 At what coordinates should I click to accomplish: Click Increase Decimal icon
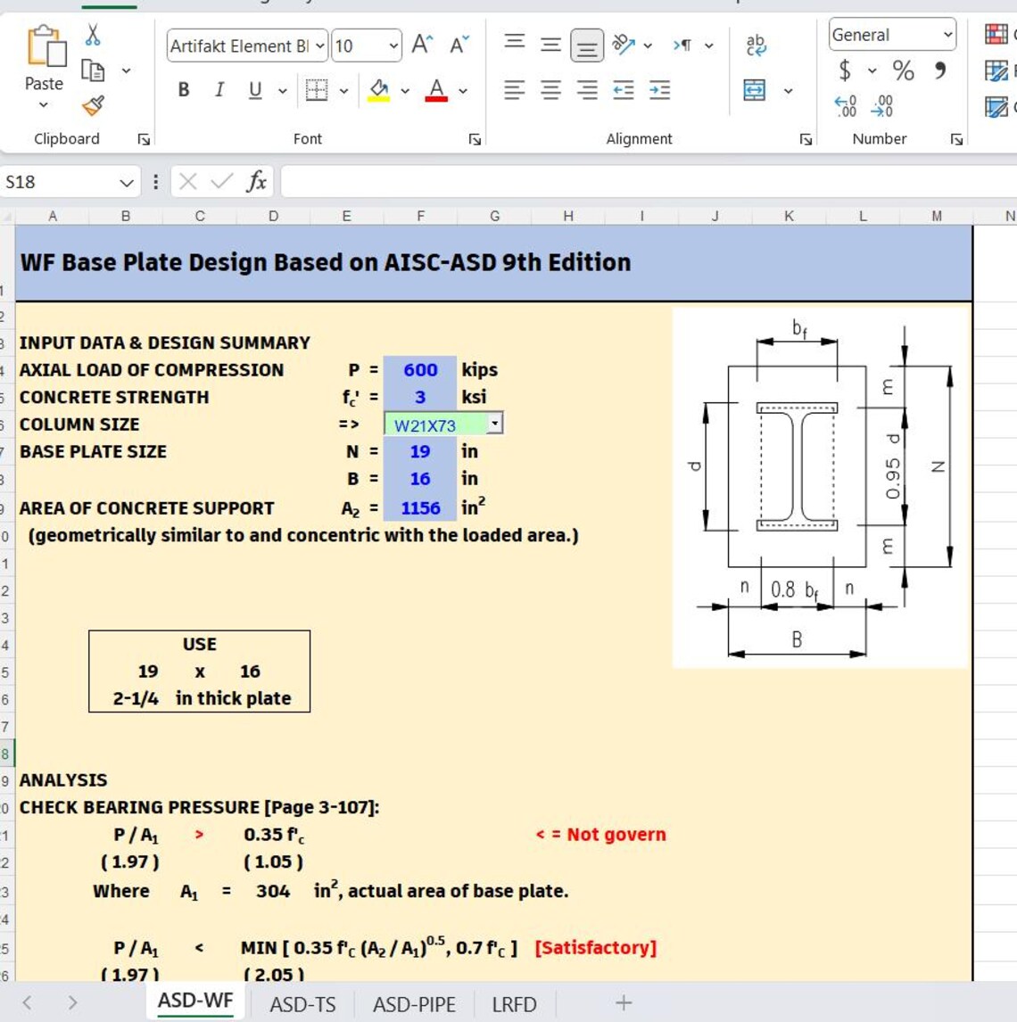click(846, 105)
